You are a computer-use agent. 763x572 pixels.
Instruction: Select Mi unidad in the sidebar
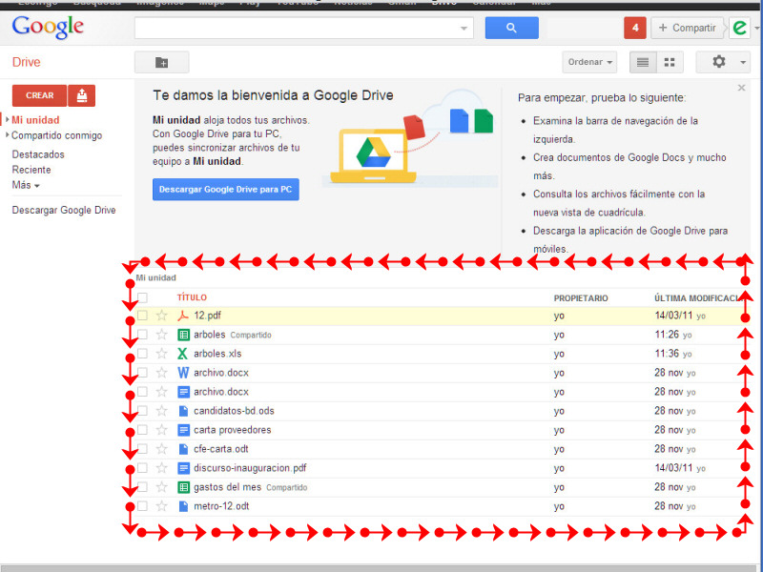pyautogui.click(x=35, y=120)
